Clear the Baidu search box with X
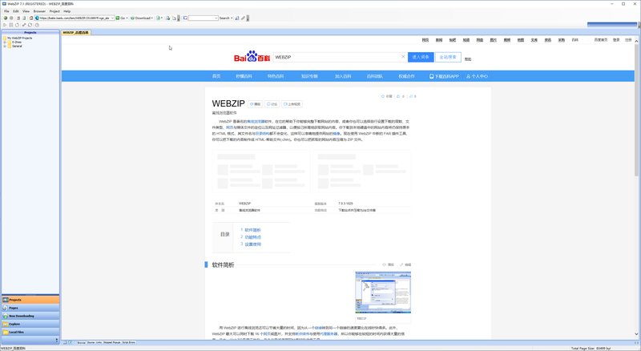Image resolution: width=641 pixels, height=351 pixels. pos(402,57)
